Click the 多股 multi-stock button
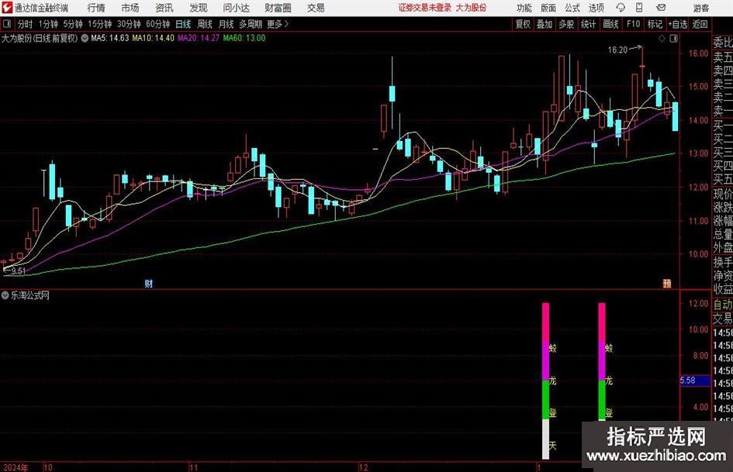This screenshot has width=733, height=472. tap(566, 24)
